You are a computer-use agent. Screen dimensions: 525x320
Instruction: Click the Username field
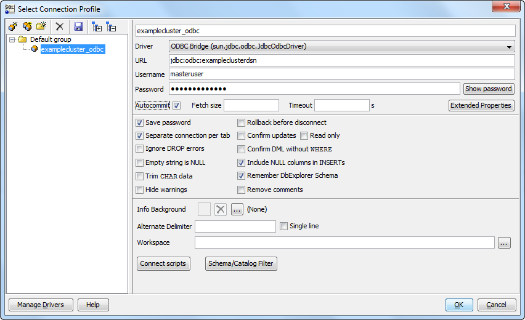(x=342, y=74)
